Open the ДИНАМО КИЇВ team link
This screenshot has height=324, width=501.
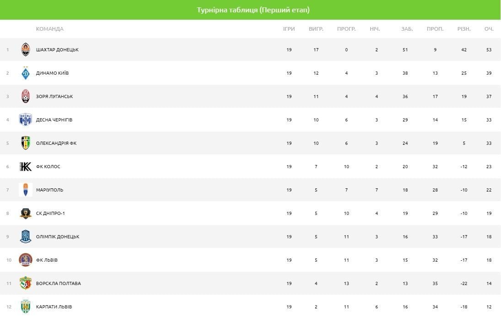tap(52, 73)
